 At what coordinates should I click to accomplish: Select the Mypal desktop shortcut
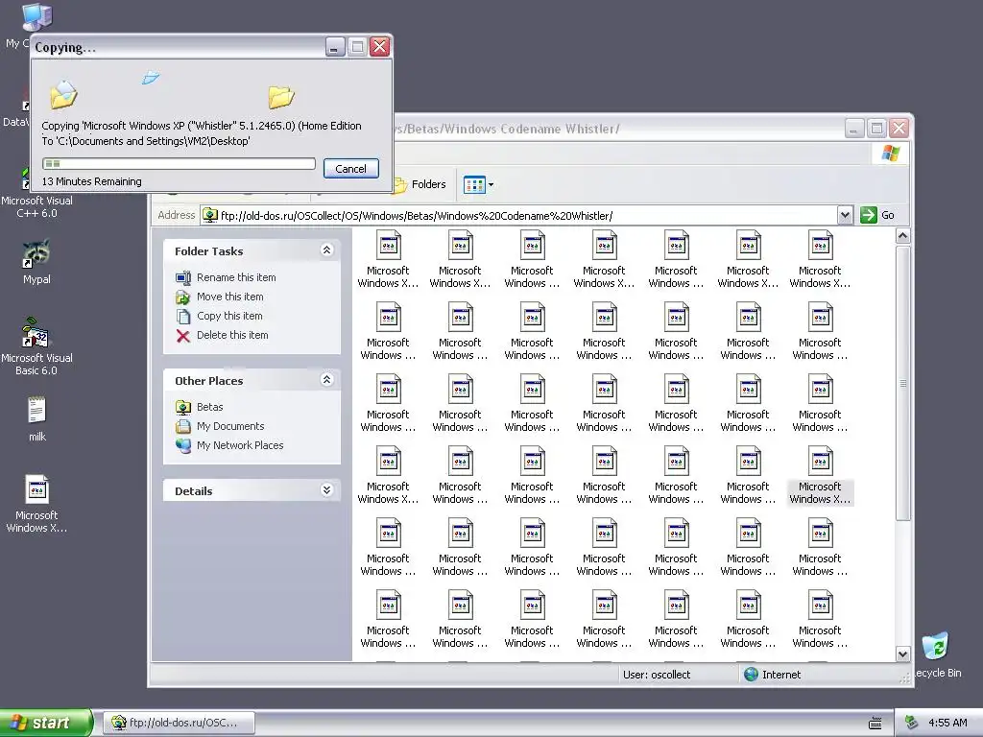coord(36,262)
